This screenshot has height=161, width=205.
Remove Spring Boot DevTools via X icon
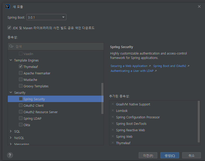[113, 124]
